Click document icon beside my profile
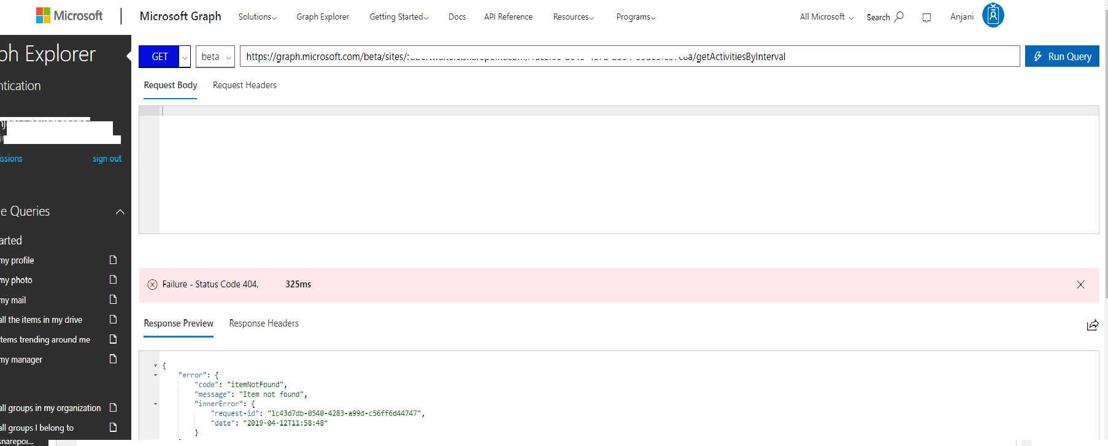 [113, 260]
